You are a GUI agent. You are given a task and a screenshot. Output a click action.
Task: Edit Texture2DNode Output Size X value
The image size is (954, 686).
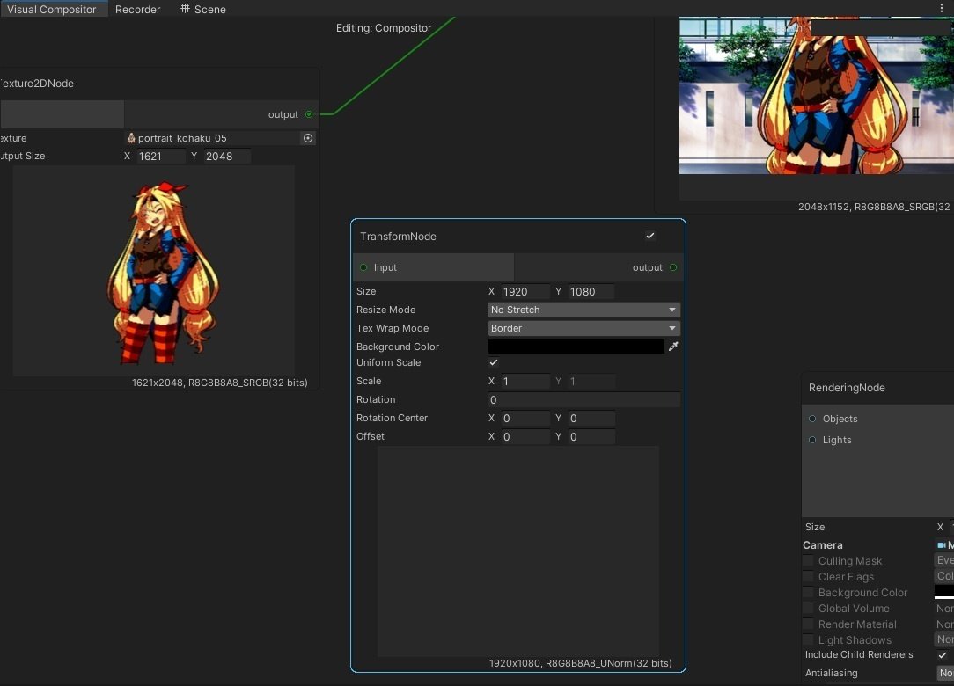click(161, 157)
